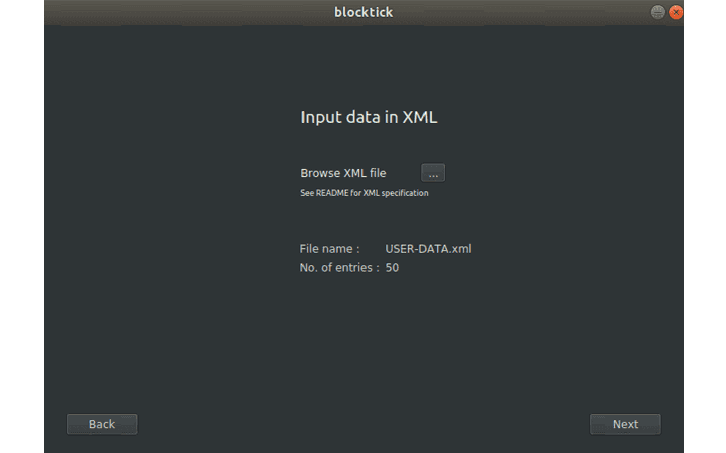Image resolution: width=726 pixels, height=453 pixels.
Task: Click the word 'entries' in the info row
Action: tap(354, 268)
